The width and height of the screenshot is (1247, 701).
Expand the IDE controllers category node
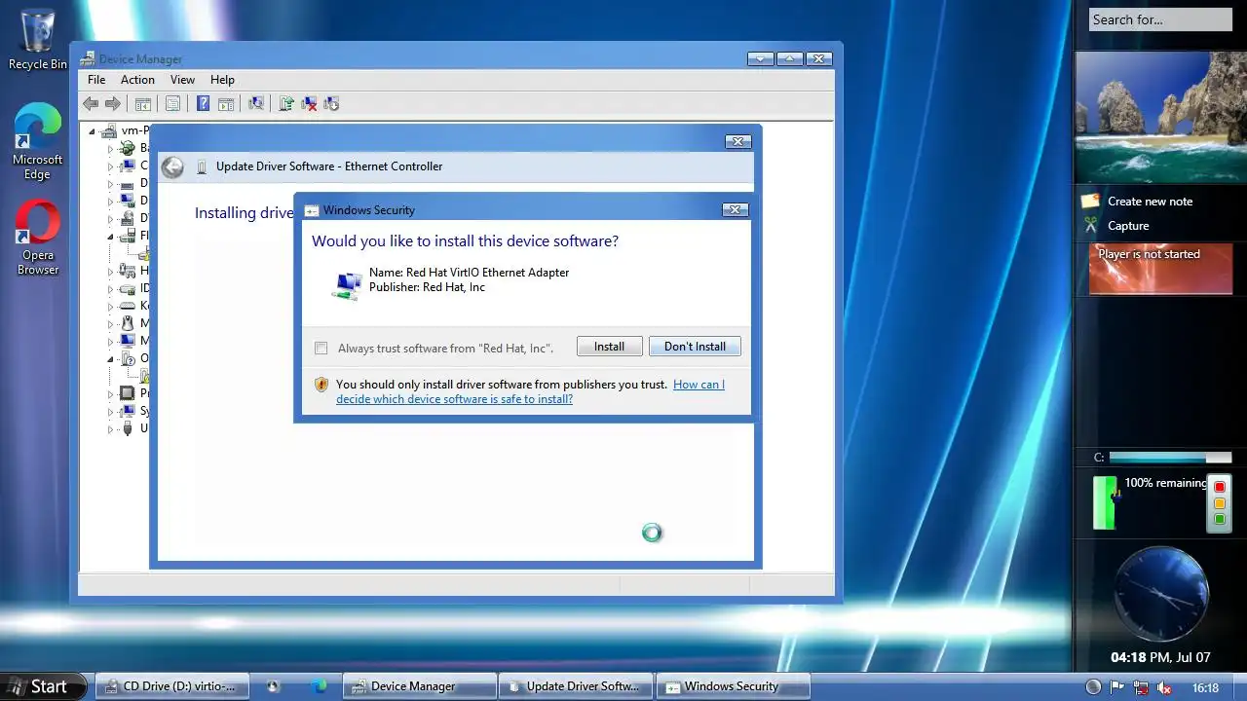pyautogui.click(x=110, y=289)
